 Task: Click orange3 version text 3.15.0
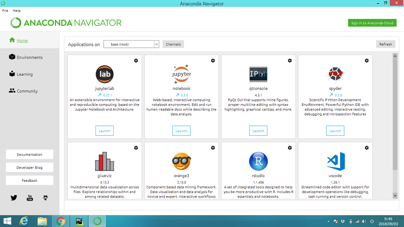tap(181, 182)
